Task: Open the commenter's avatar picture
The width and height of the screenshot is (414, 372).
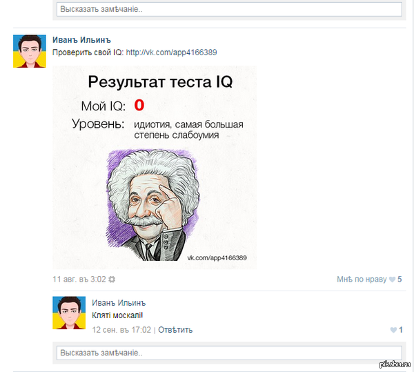Action: point(69,313)
